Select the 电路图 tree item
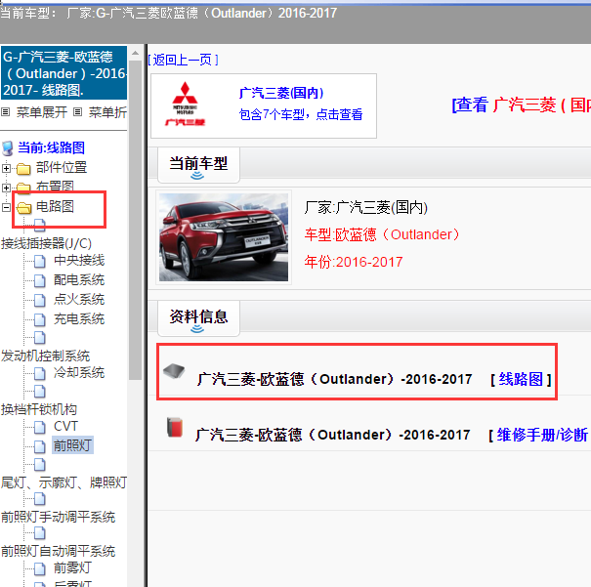Viewport: 591px width, 587px height. pos(55,206)
